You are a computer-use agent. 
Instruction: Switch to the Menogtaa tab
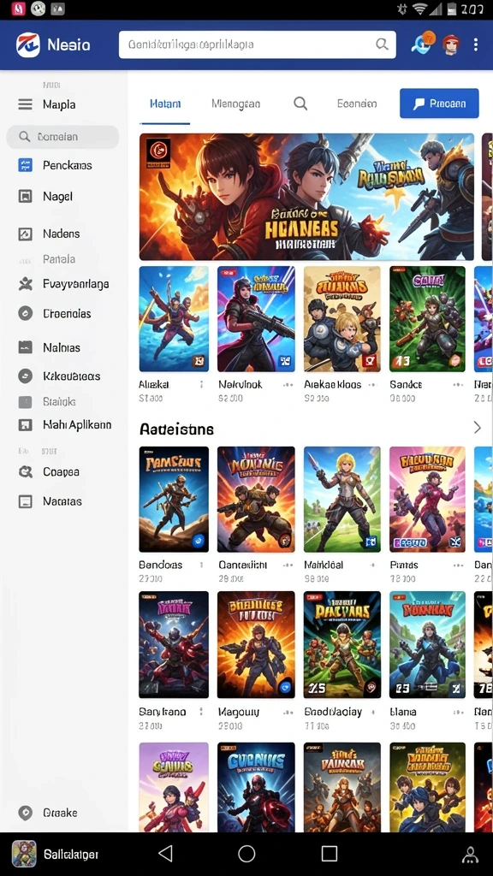click(236, 104)
